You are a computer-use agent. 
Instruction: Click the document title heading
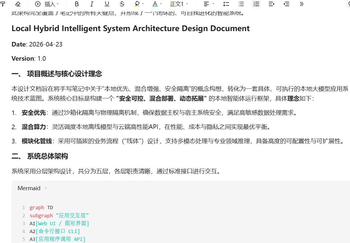pyautogui.click(x=131, y=28)
